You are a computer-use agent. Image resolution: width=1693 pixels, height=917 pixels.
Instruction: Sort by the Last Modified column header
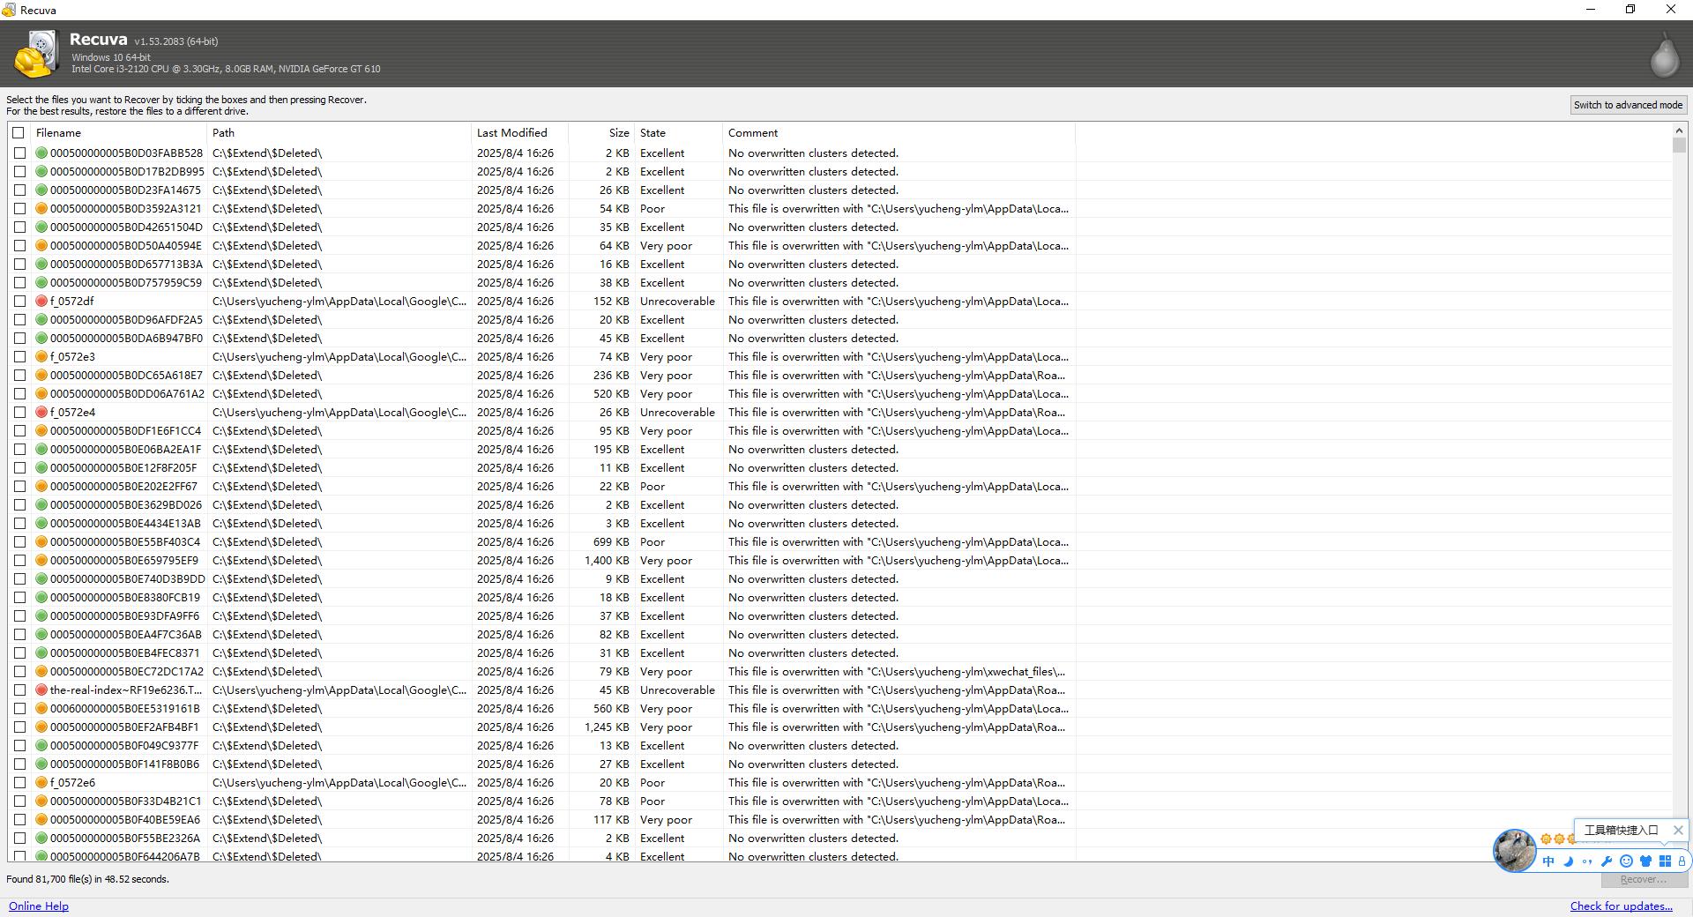pos(512,133)
